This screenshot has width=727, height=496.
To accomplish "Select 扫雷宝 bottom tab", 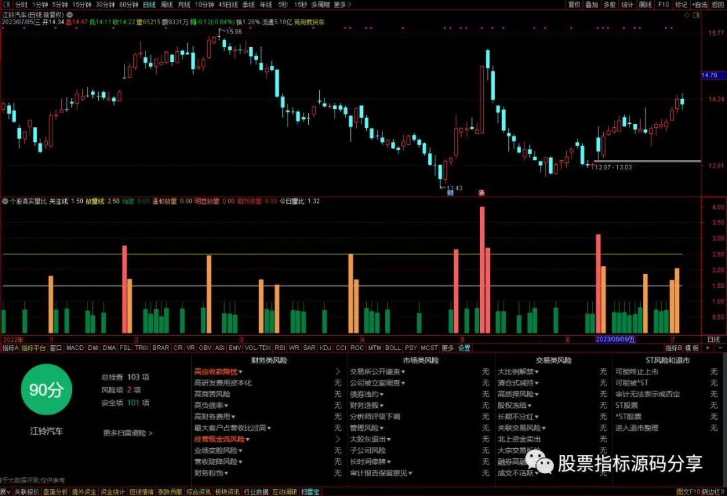I will (310, 492).
